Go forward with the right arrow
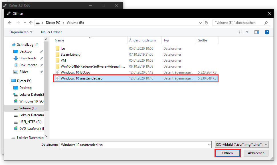Screen dimensions: 277x165 pyautogui.click(x=18, y=23)
